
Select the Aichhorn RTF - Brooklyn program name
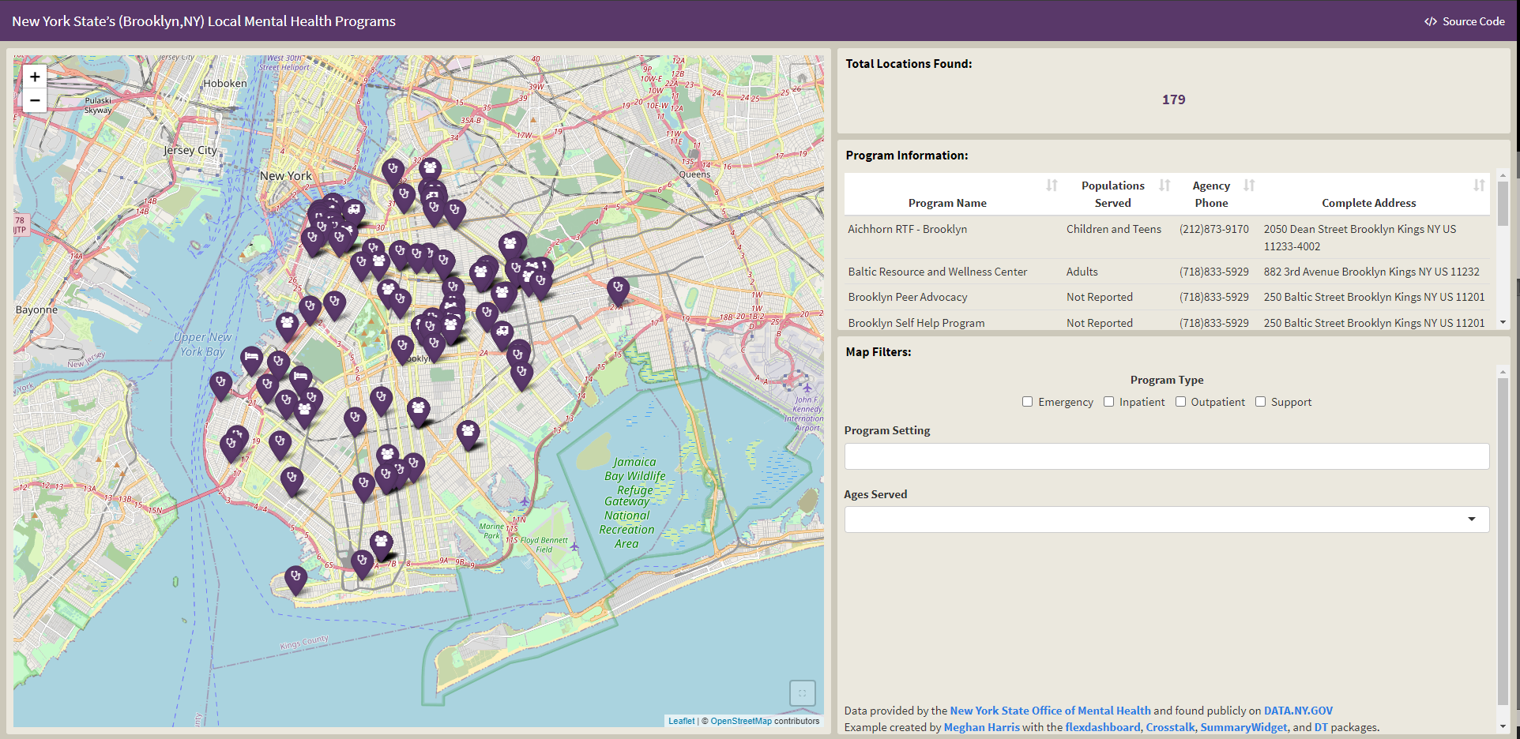tap(907, 229)
